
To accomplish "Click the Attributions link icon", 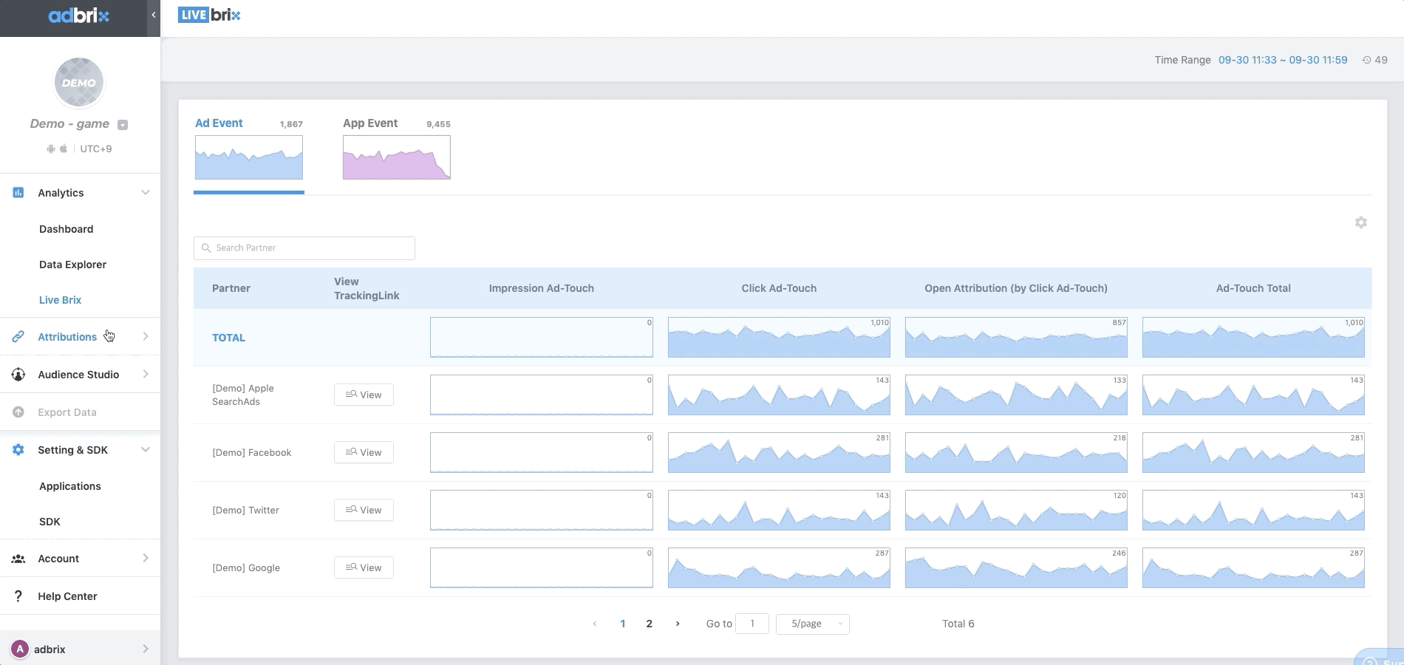I will (x=18, y=337).
